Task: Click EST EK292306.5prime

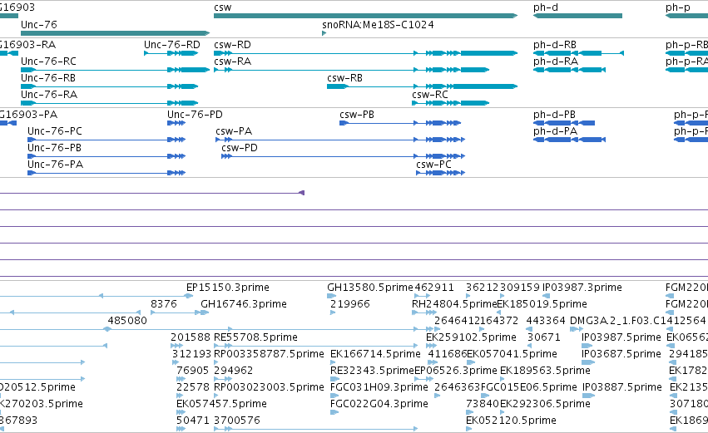Action: coord(545,404)
